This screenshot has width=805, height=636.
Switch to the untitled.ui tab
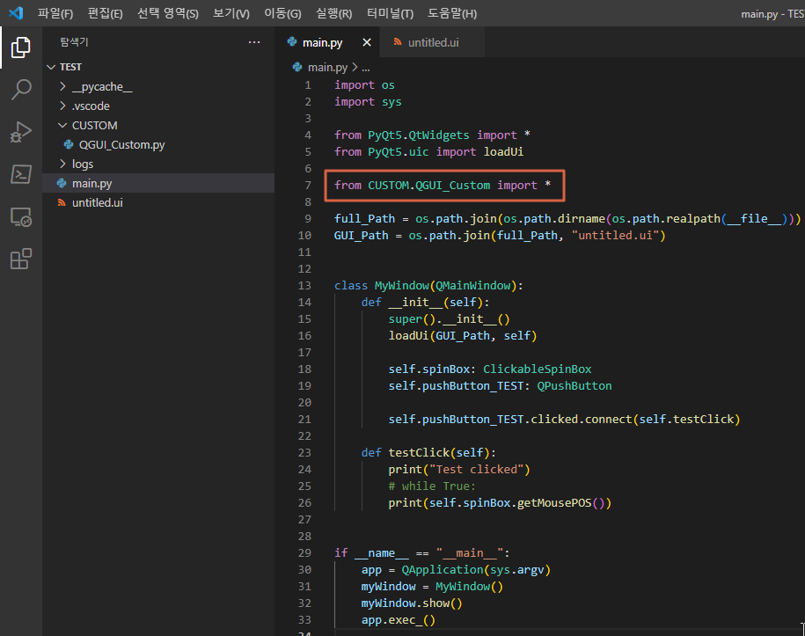coord(431,41)
